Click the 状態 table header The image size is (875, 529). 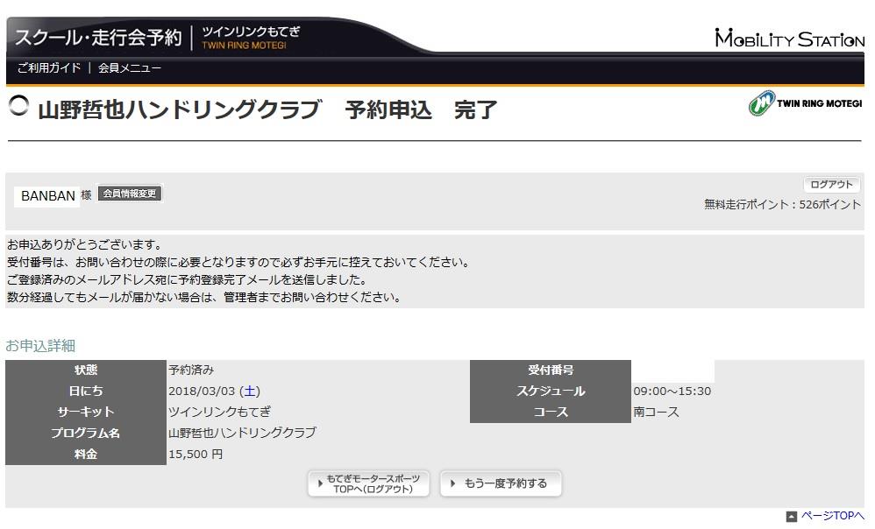(86, 370)
